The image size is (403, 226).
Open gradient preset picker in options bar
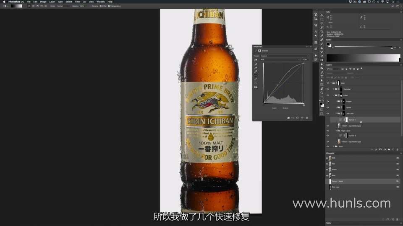click(17, 6)
